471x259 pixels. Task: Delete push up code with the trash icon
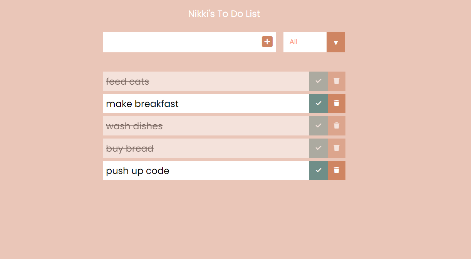(x=336, y=170)
